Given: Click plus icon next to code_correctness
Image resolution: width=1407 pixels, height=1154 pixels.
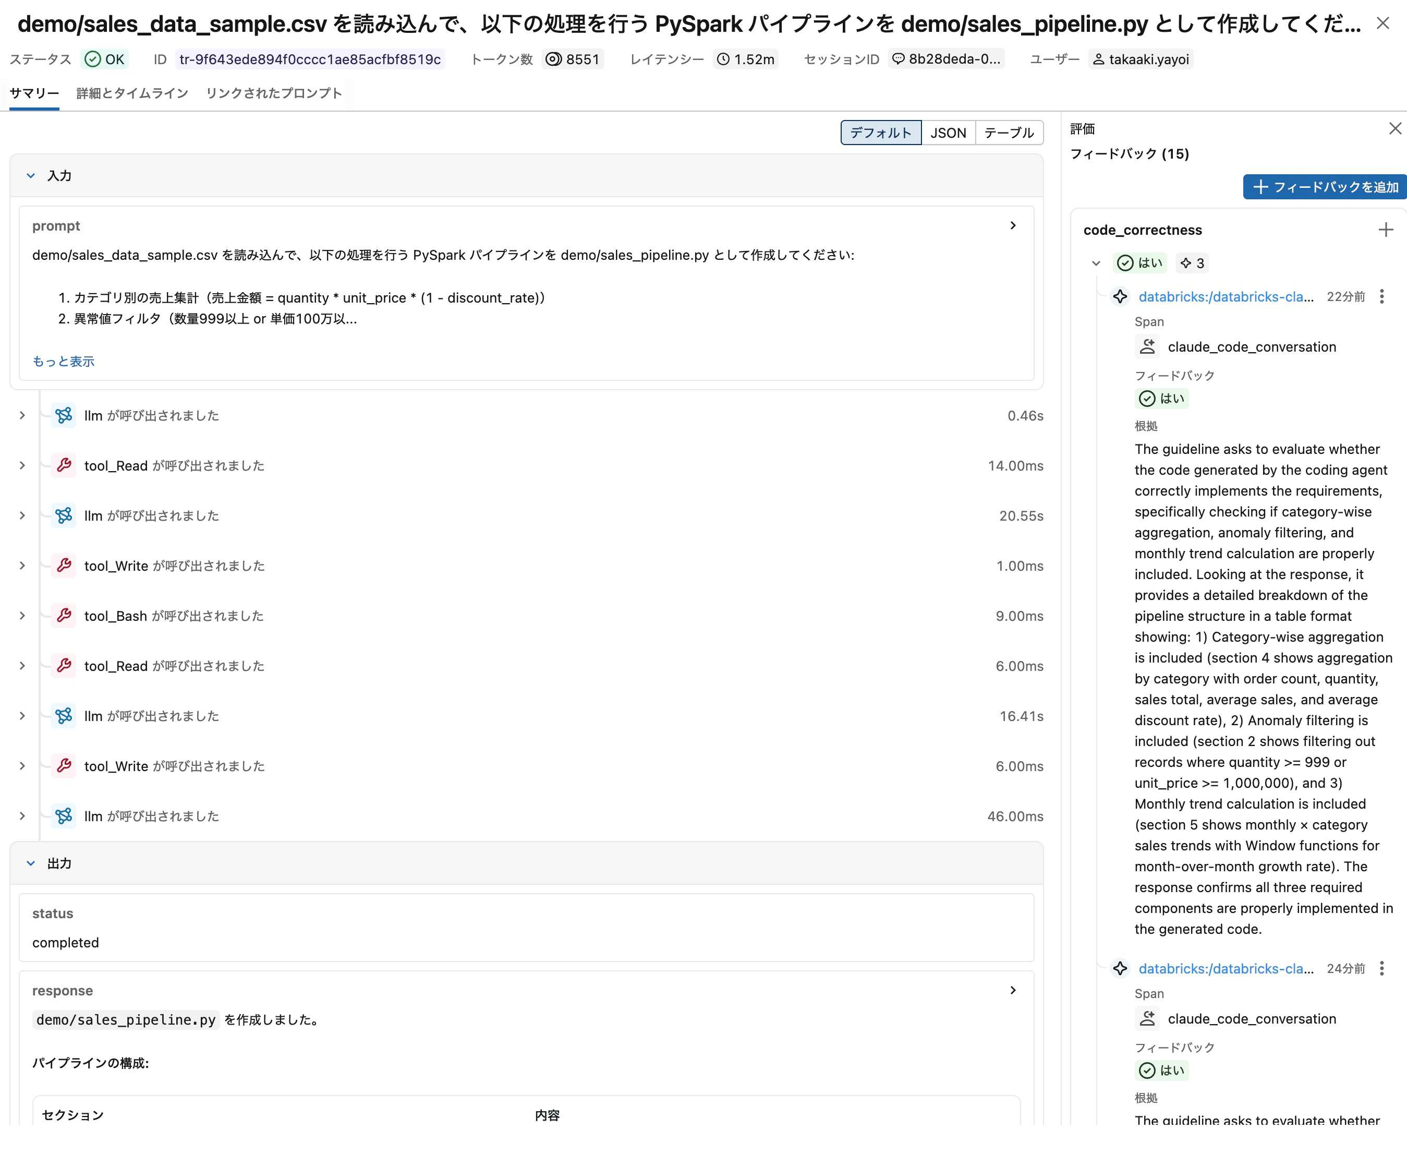Looking at the screenshot, I should pyautogui.click(x=1385, y=230).
